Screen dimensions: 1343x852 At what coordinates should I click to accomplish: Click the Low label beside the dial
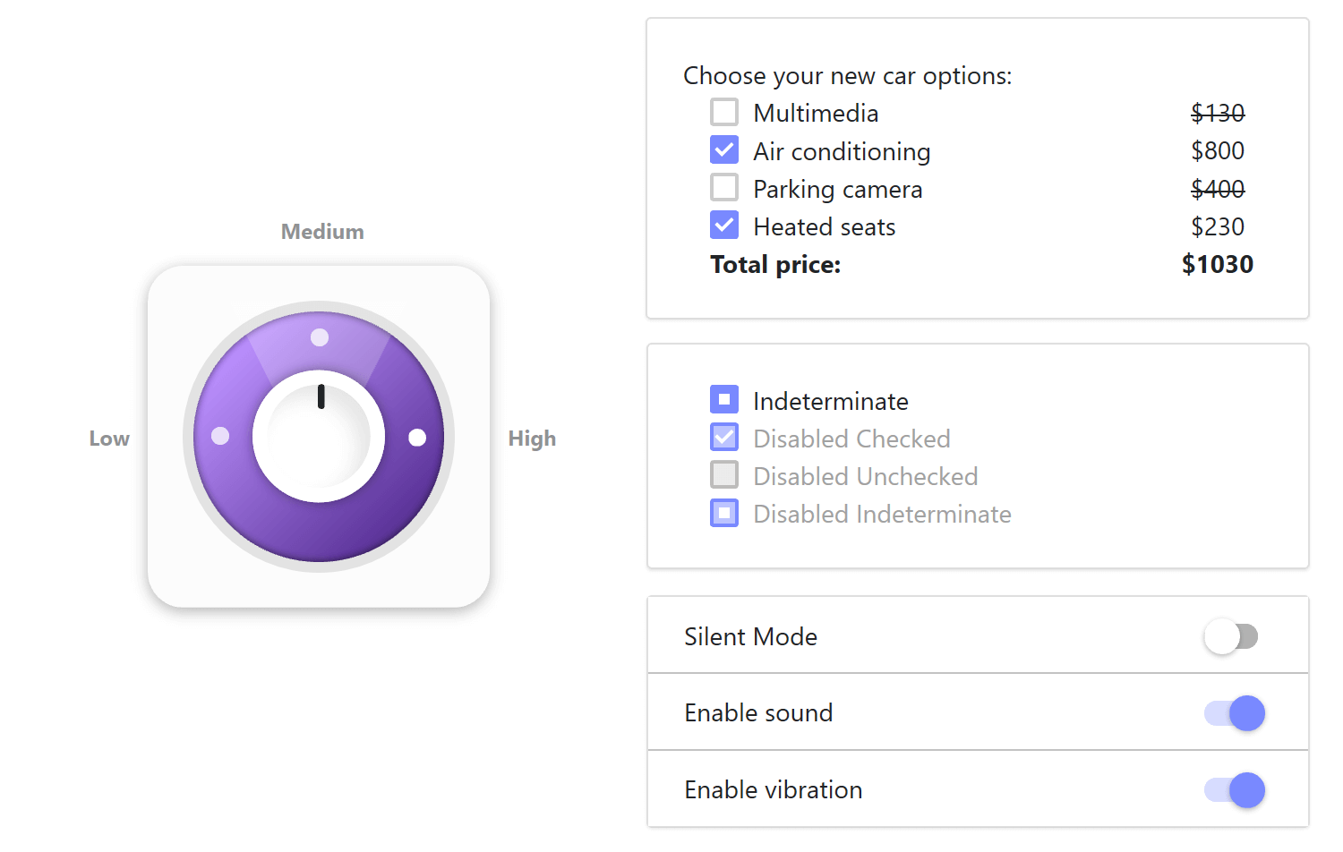pyautogui.click(x=109, y=439)
